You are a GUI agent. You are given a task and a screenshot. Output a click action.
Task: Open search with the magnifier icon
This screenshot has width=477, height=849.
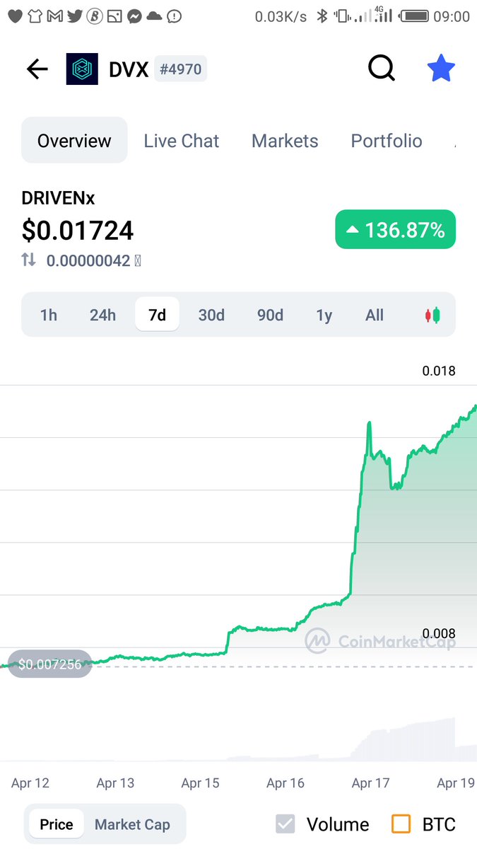click(382, 69)
